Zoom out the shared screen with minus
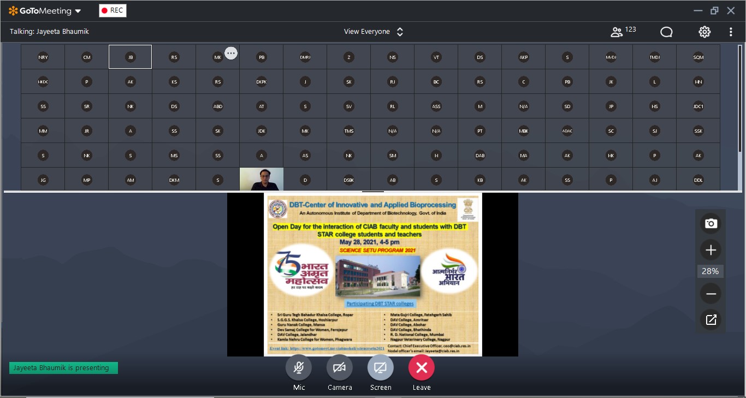 711,294
